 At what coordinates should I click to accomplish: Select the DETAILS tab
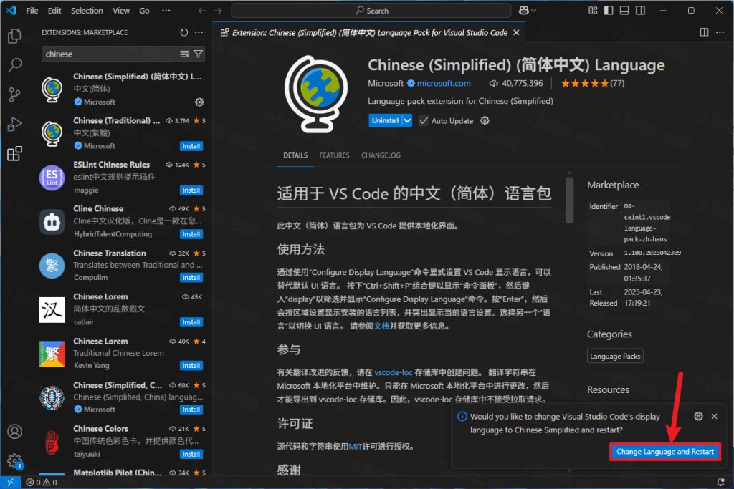(295, 155)
